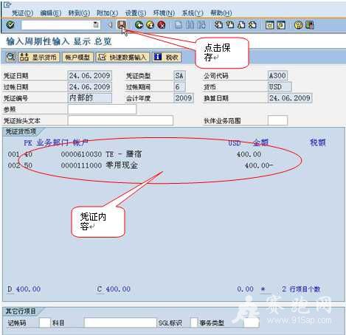Click the First page navigation icon
The height and width of the screenshot is (335, 346).
(218, 25)
